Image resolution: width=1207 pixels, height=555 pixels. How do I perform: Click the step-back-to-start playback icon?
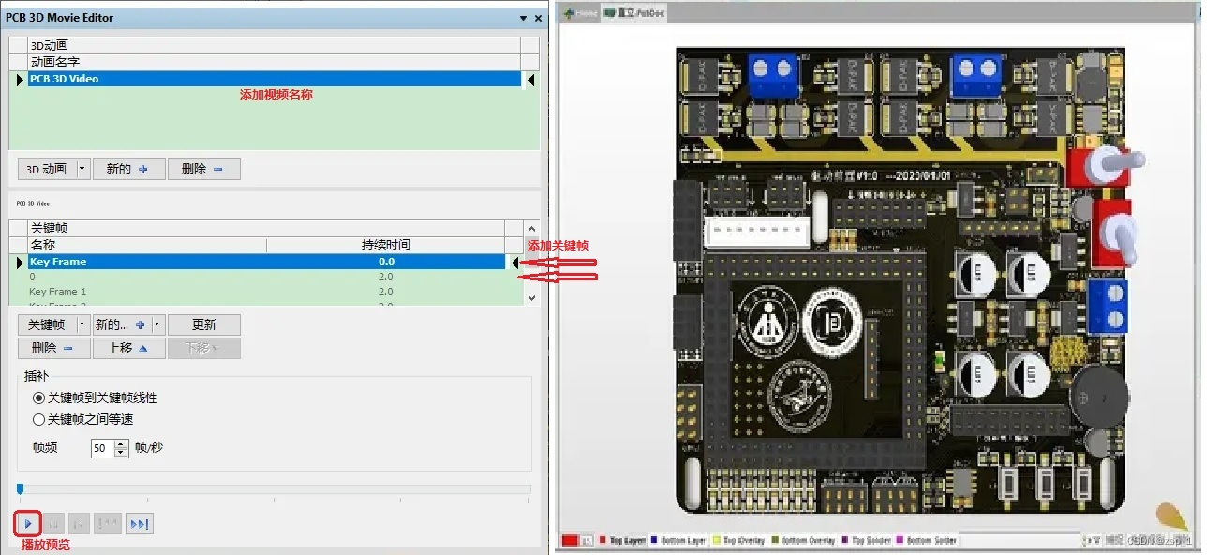click(x=81, y=524)
